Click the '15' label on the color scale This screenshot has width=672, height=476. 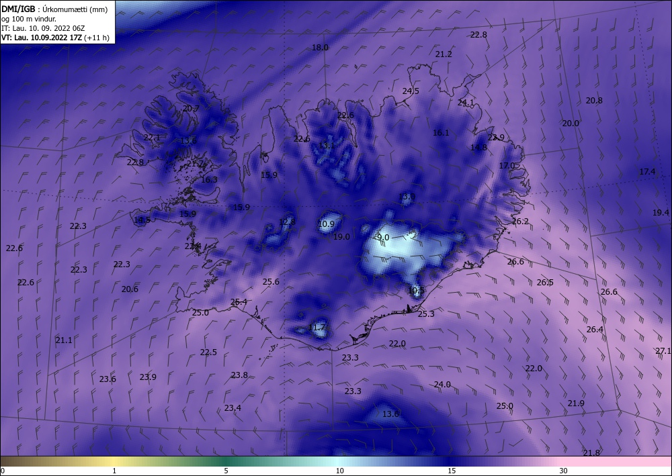452,471
